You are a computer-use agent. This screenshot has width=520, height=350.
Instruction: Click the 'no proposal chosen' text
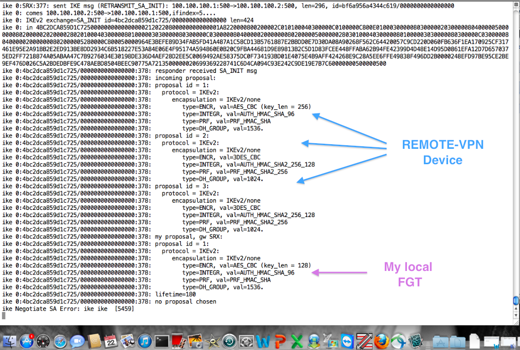coord(185,302)
